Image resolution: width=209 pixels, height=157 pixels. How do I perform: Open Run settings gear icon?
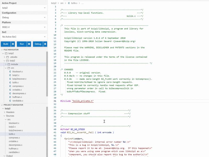pyautogui.click(x=29, y=44)
